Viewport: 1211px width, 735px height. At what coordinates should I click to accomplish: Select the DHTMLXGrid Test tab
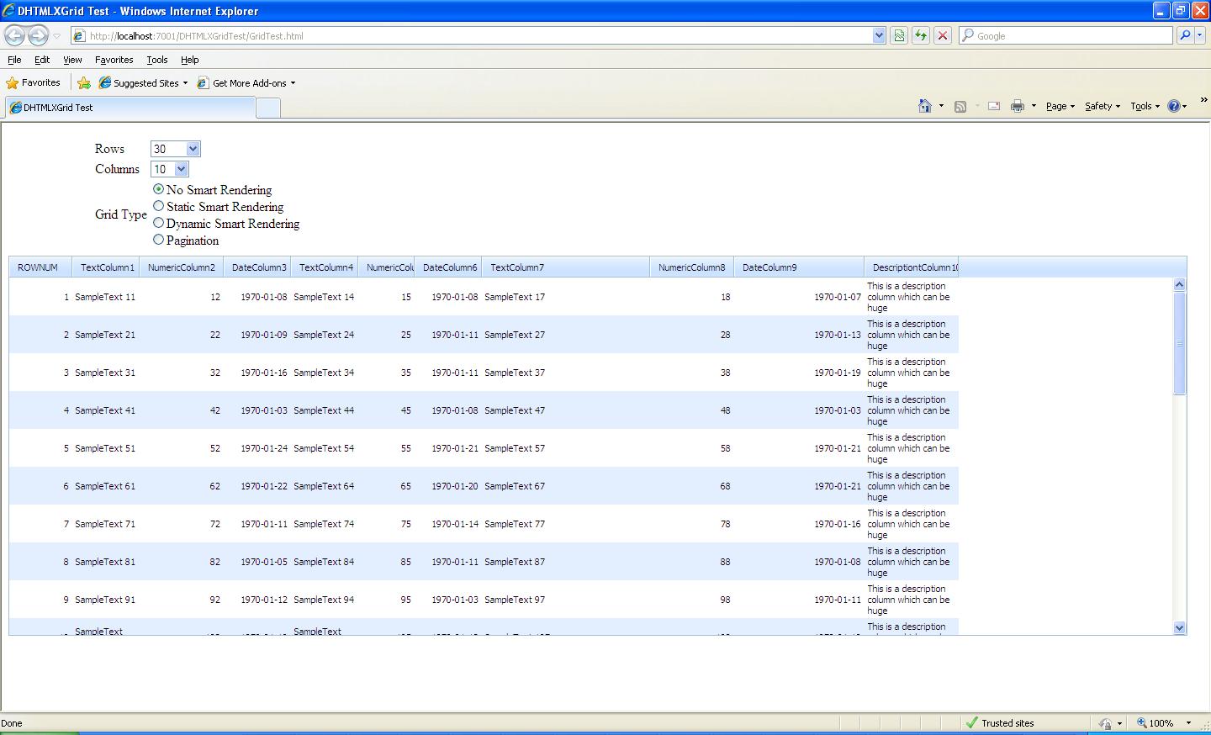130,108
